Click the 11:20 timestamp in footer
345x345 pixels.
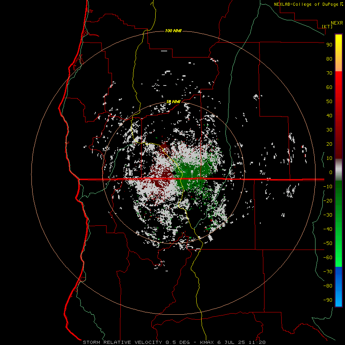pos(257,342)
